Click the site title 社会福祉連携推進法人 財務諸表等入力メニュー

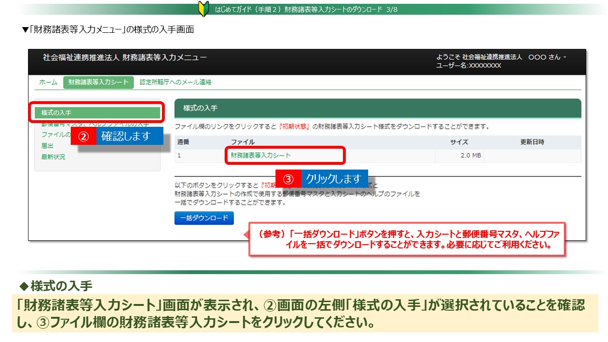click(x=124, y=57)
